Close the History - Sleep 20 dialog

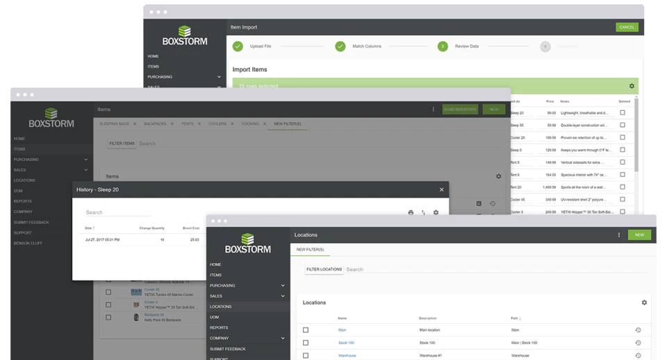(x=442, y=190)
